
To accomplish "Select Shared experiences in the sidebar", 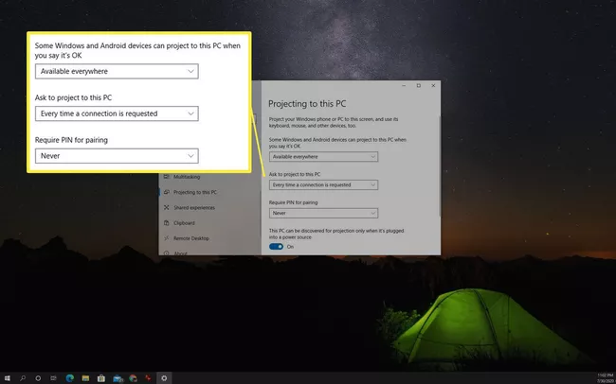I will (194, 207).
